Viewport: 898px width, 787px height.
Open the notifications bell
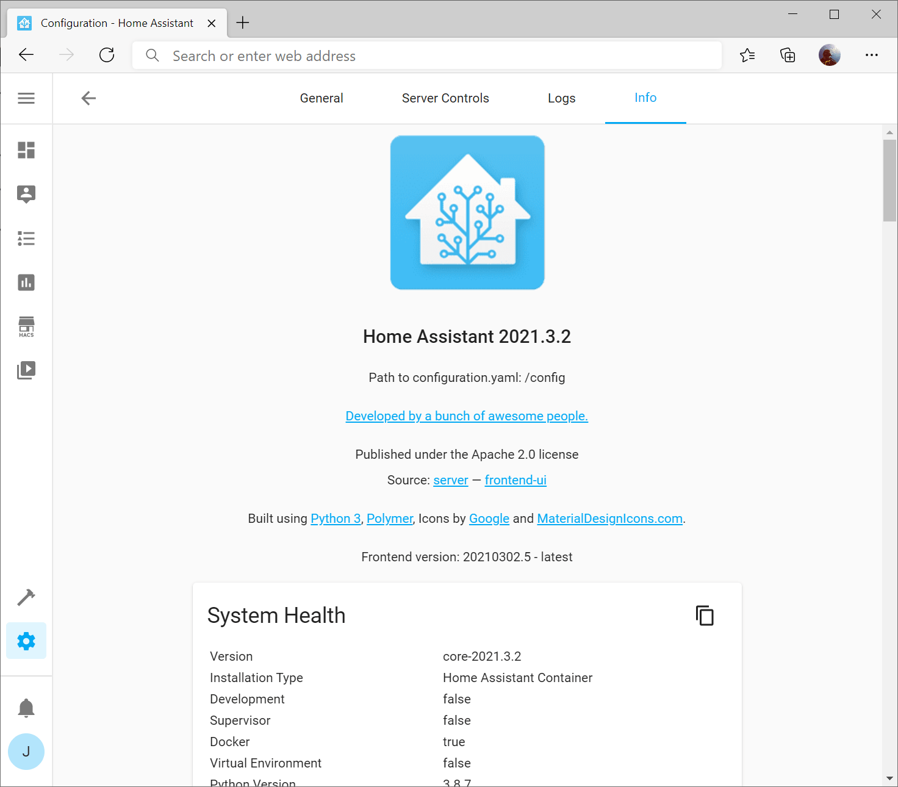pos(26,708)
